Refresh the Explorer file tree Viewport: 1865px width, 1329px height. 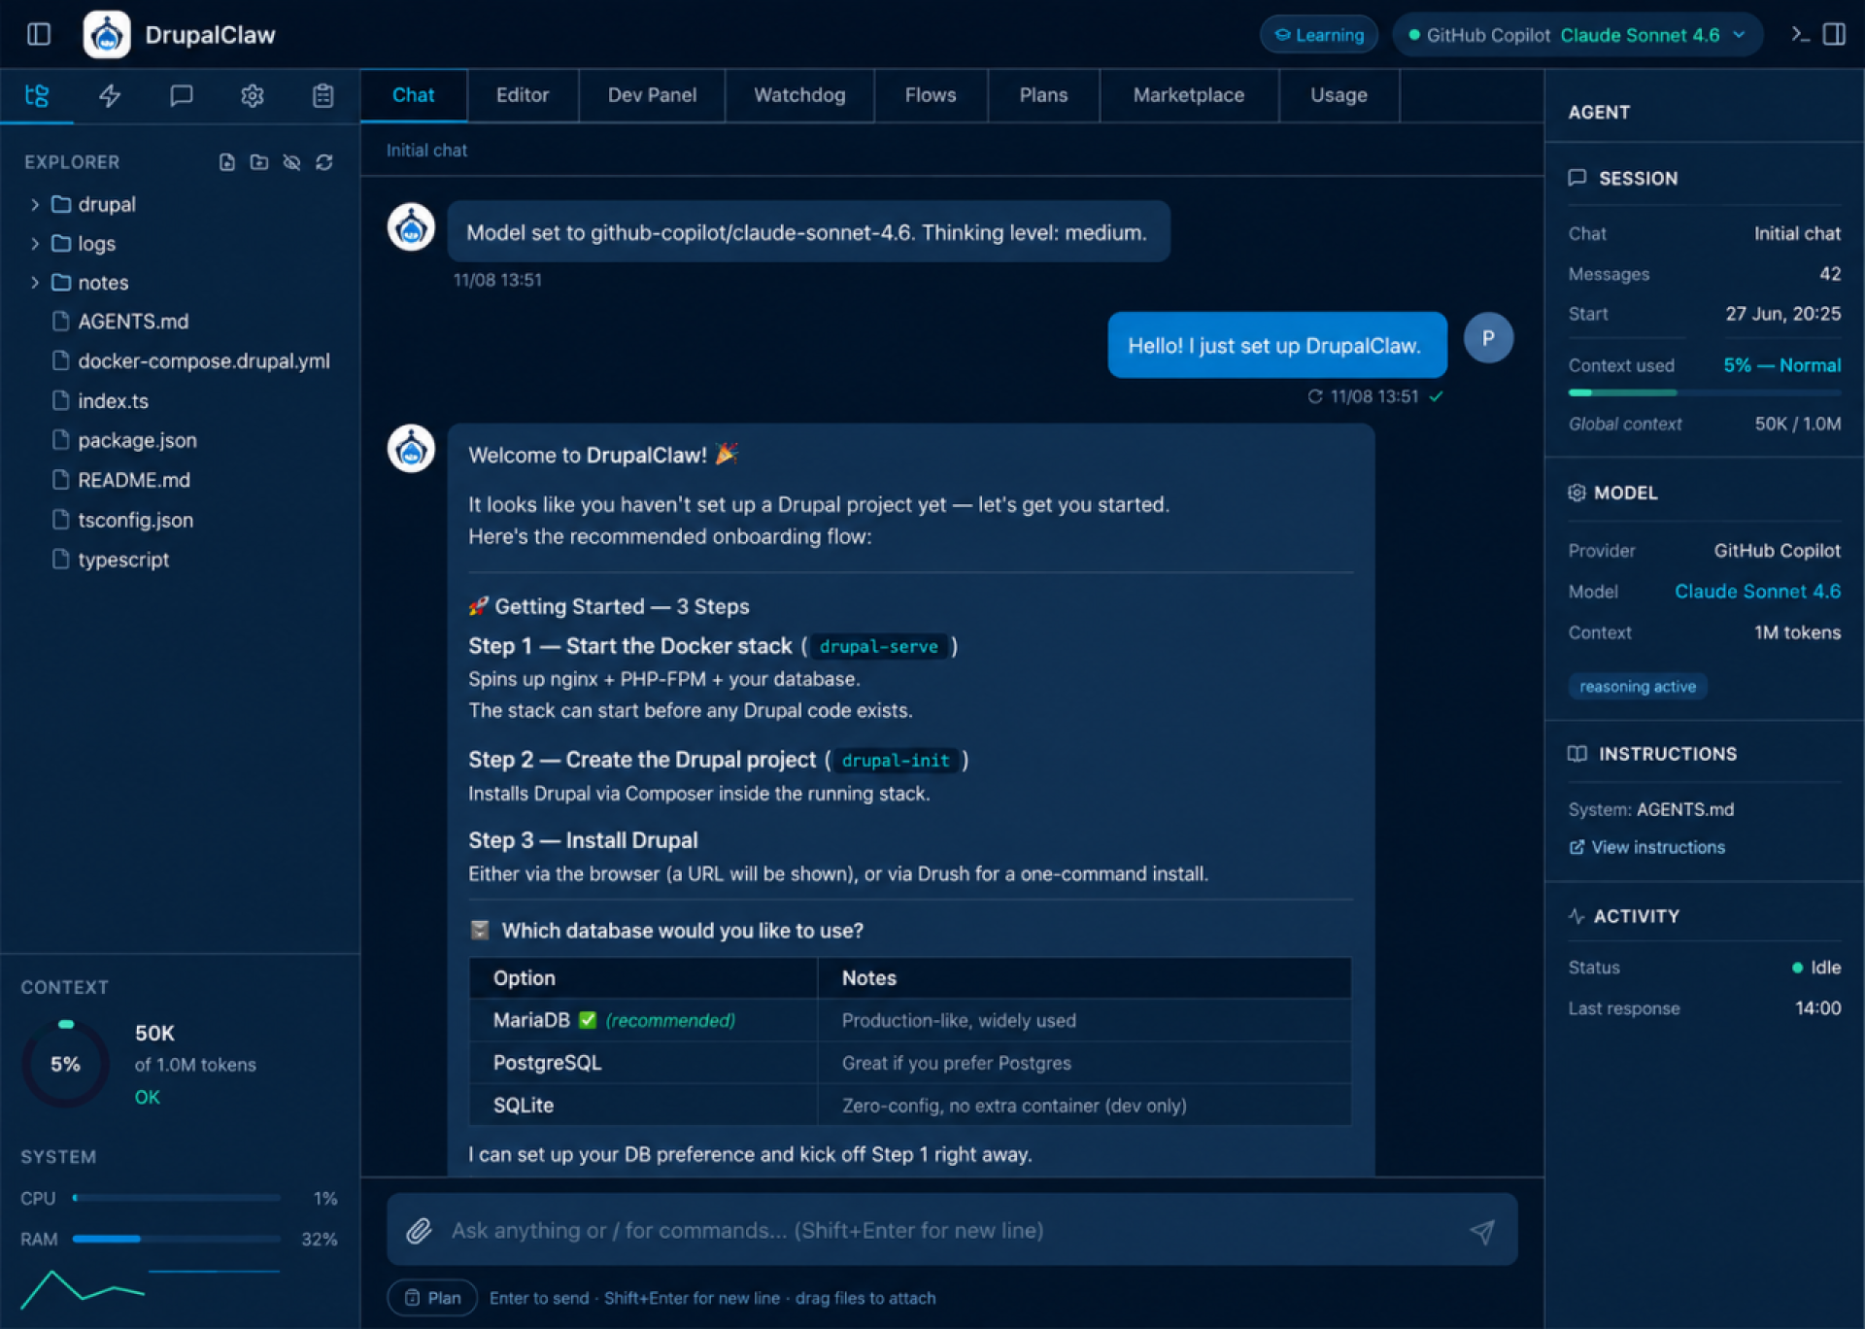click(324, 162)
